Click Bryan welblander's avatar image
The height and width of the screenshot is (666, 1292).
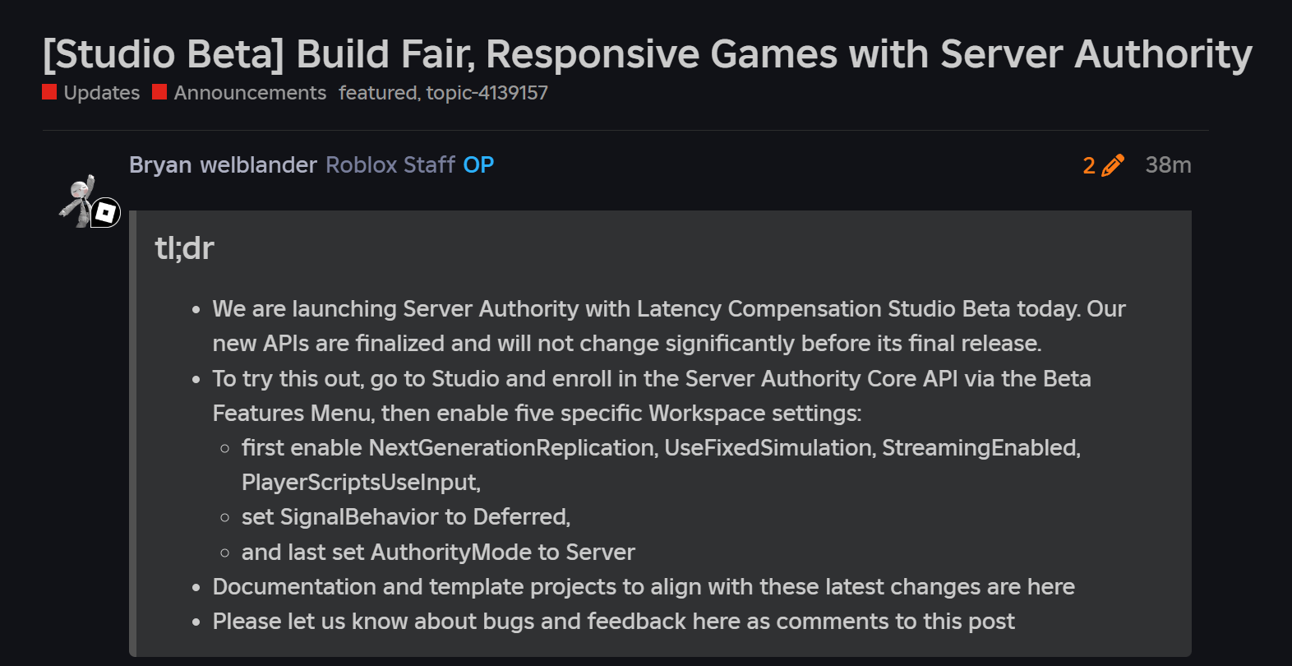point(80,200)
